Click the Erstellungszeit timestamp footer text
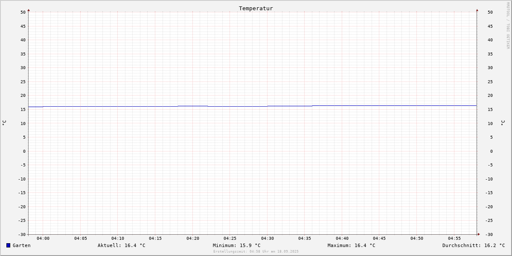512x256 pixels. tap(256, 252)
